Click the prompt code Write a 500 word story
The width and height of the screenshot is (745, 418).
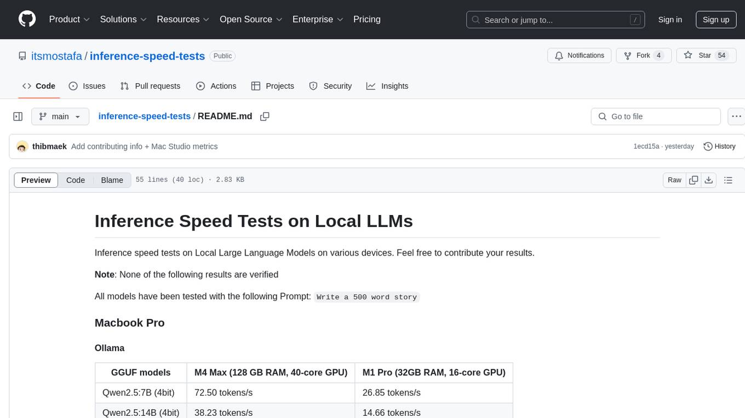coord(367,297)
